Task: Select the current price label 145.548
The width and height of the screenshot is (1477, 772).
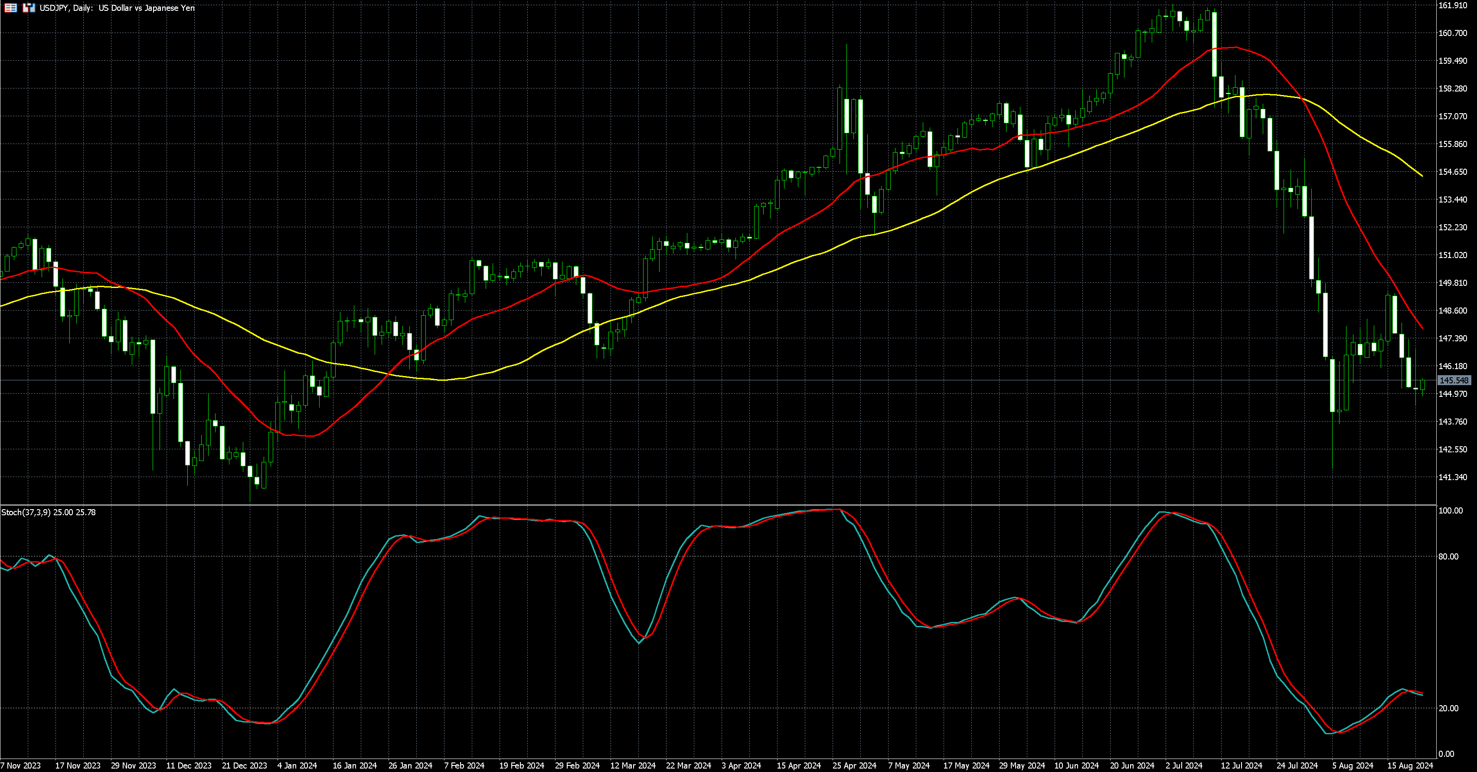Action: pos(1454,380)
